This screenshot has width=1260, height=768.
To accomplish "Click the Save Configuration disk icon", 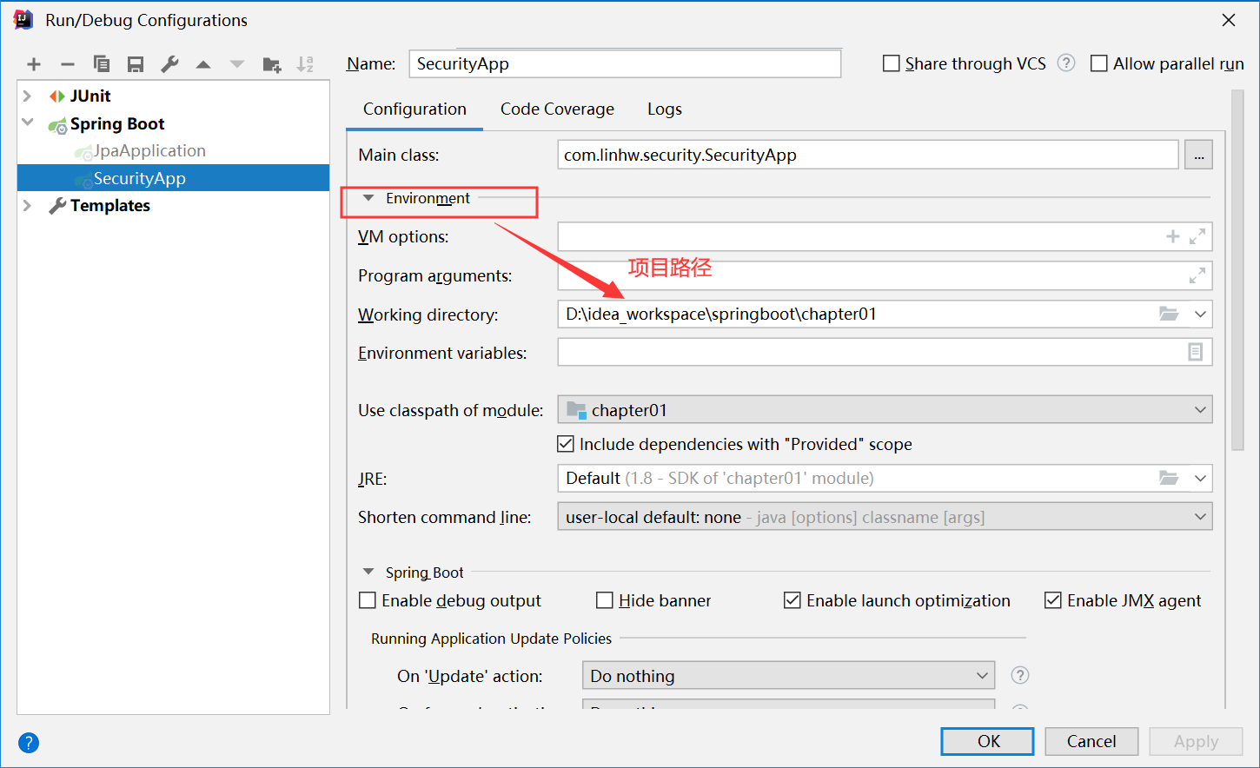I will pyautogui.click(x=136, y=64).
